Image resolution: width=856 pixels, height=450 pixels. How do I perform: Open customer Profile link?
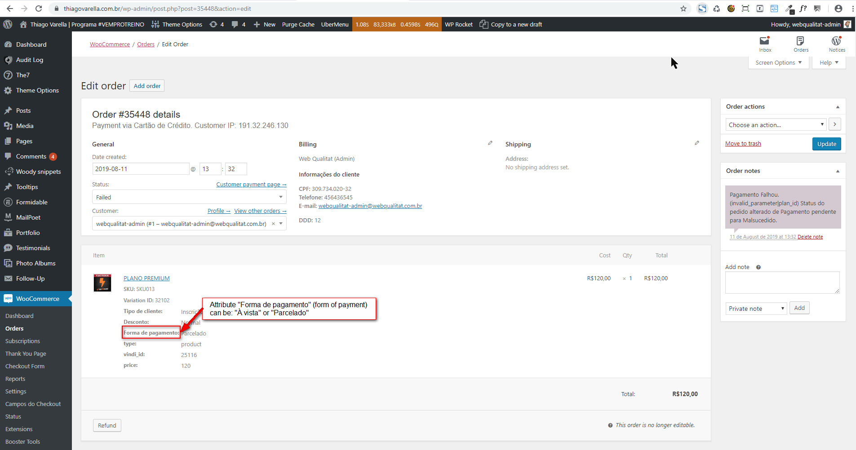coord(219,211)
